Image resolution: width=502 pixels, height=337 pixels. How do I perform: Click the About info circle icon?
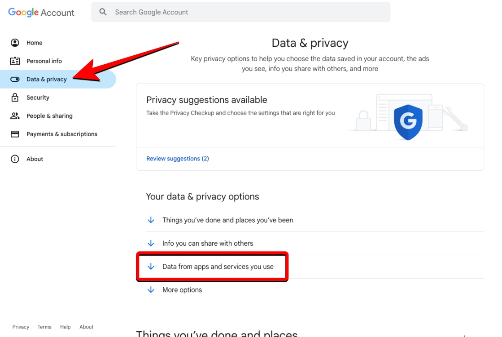[15, 159]
